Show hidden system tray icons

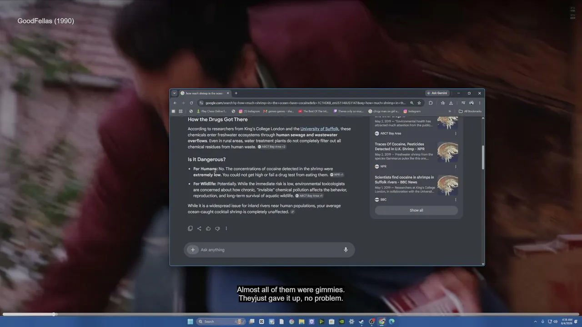pos(535,322)
